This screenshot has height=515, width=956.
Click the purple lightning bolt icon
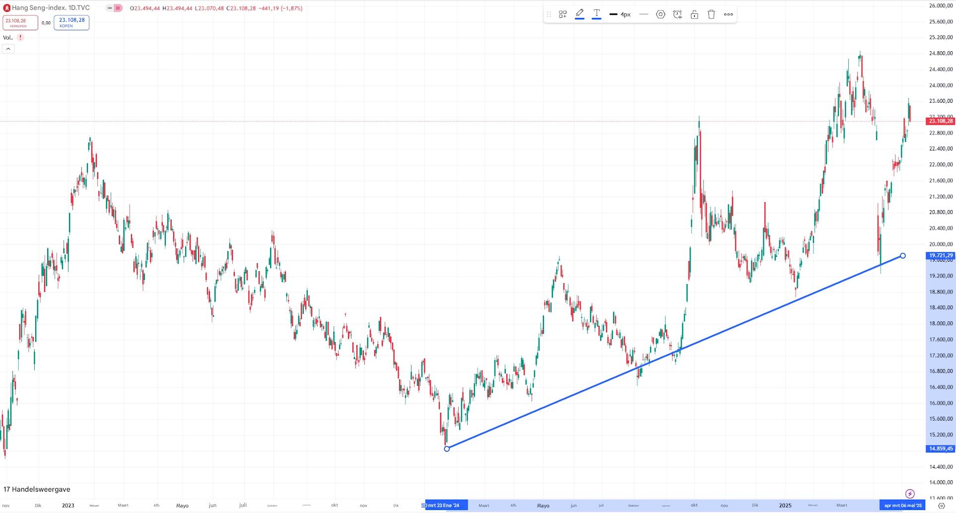pos(910,494)
